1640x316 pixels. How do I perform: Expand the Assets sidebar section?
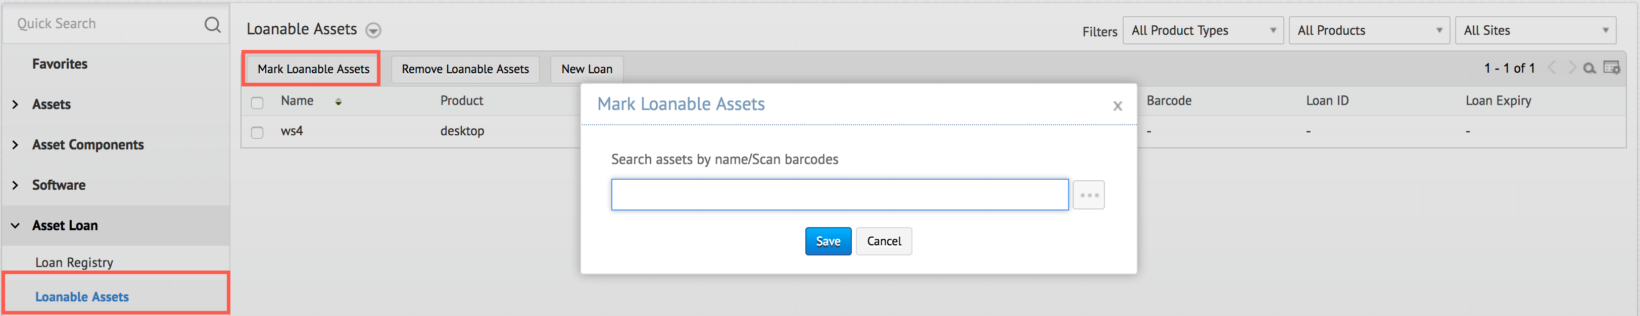(x=15, y=104)
